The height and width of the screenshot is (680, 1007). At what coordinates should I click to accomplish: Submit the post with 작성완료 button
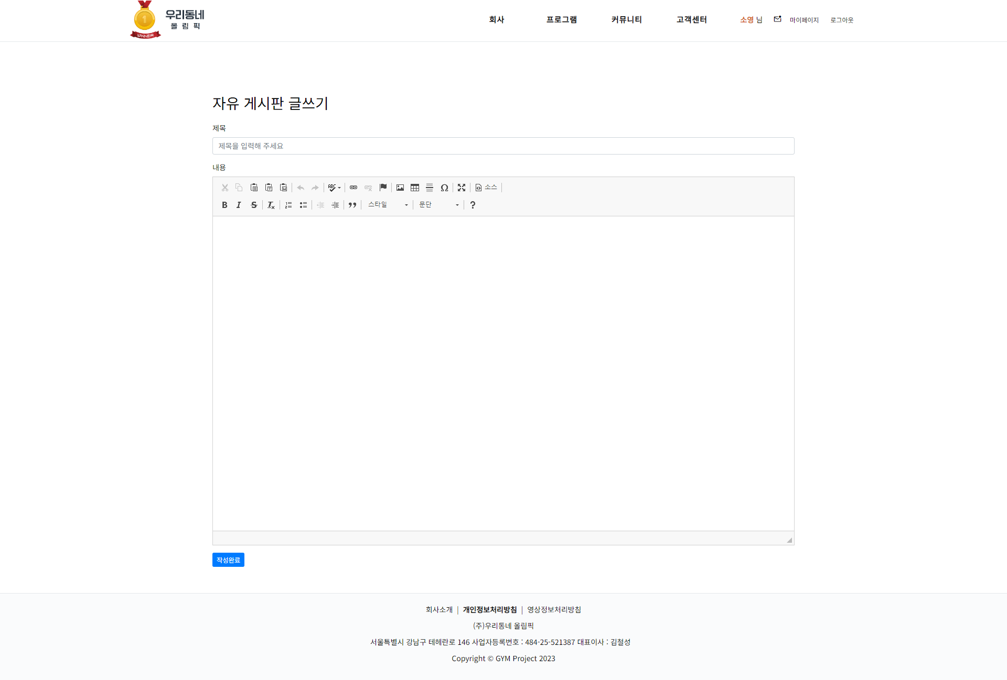click(x=228, y=560)
